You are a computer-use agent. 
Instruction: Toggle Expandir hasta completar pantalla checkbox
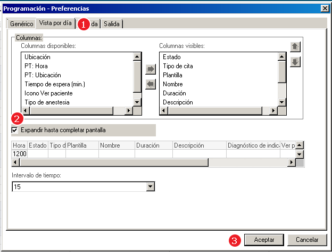[x=15, y=130]
